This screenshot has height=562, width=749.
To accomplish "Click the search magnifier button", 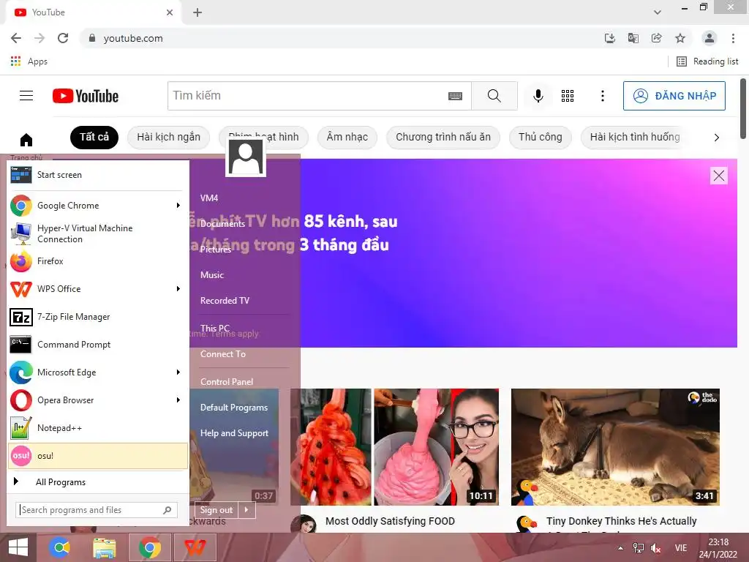I will (494, 96).
